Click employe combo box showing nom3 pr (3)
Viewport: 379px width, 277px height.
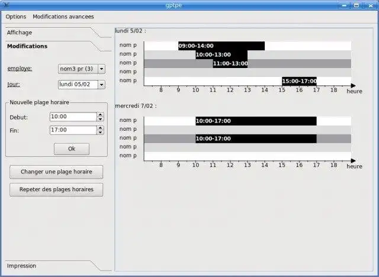[82, 69]
